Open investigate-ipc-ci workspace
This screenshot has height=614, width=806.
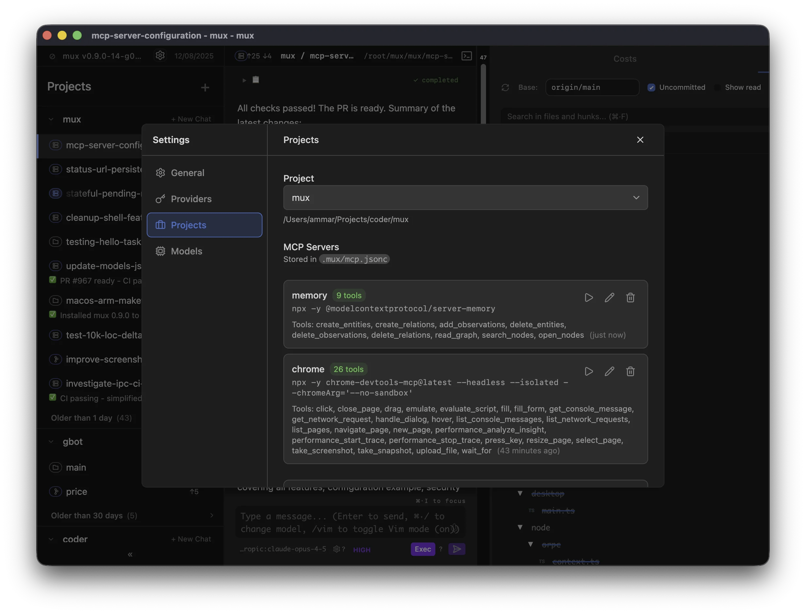coord(90,383)
